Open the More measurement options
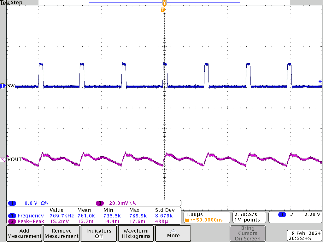 pyautogui.click(x=173, y=233)
